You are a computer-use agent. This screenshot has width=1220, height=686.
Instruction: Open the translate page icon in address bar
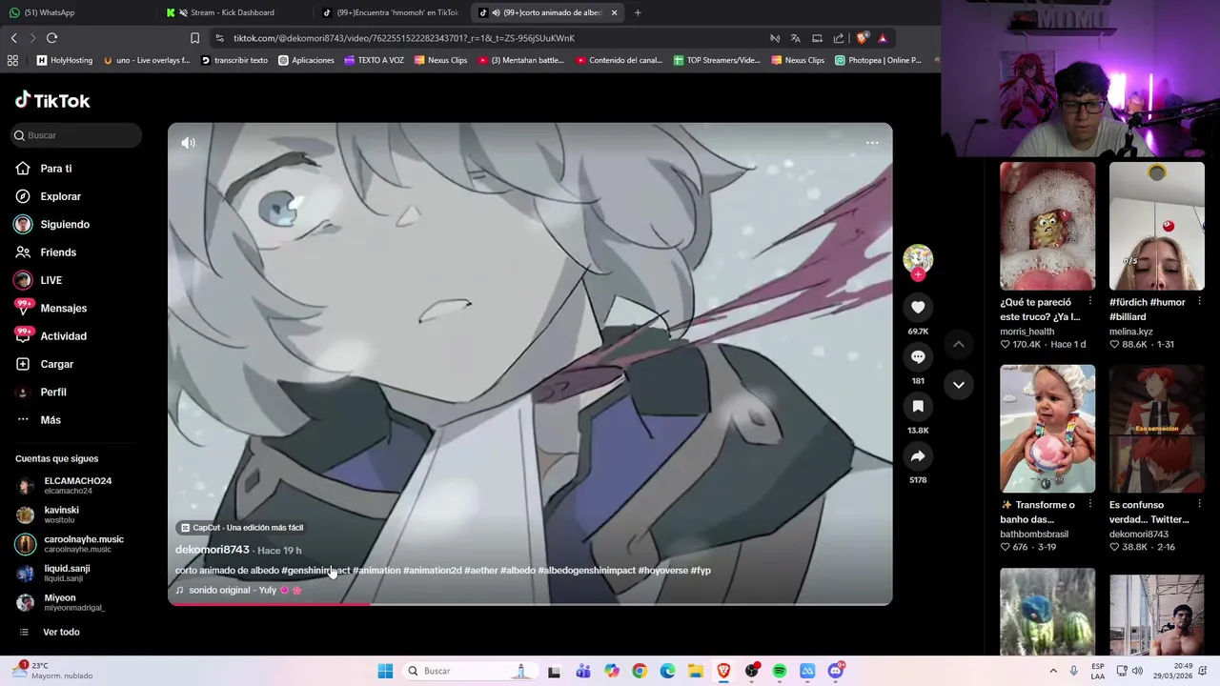pyautogui.click(x=795, y=38)
